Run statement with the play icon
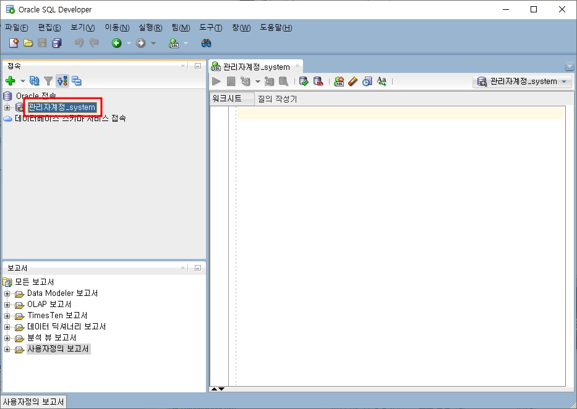577x409 pixels. click(x=216, y=81)
